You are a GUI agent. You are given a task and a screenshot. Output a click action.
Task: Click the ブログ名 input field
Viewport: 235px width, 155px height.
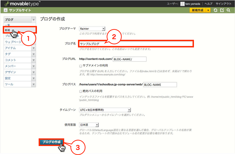pyautogui.click(x=136, y=44)
